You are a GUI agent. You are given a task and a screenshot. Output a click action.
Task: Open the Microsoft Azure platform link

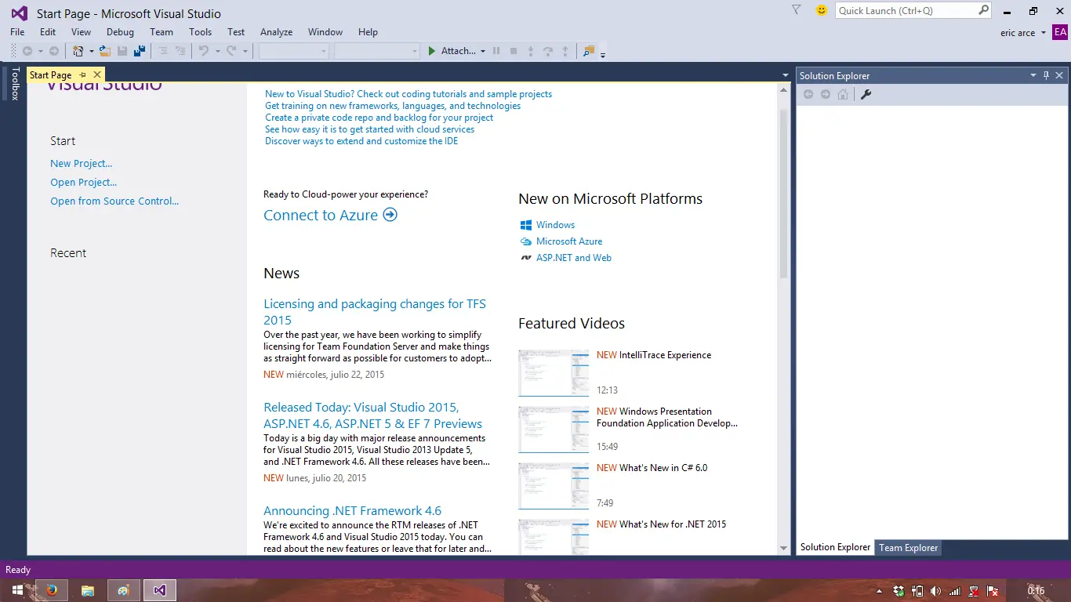(569, 241)
